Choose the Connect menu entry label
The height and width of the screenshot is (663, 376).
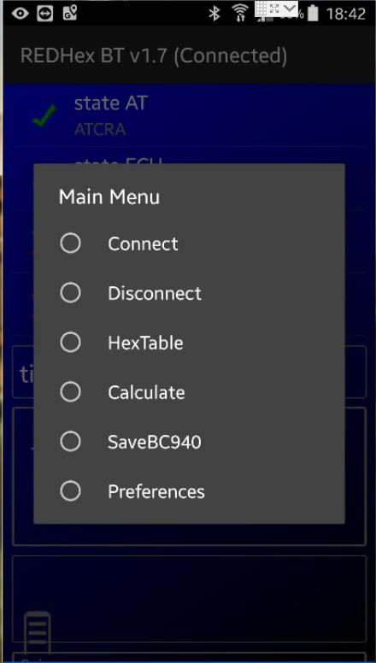point(143,244)
